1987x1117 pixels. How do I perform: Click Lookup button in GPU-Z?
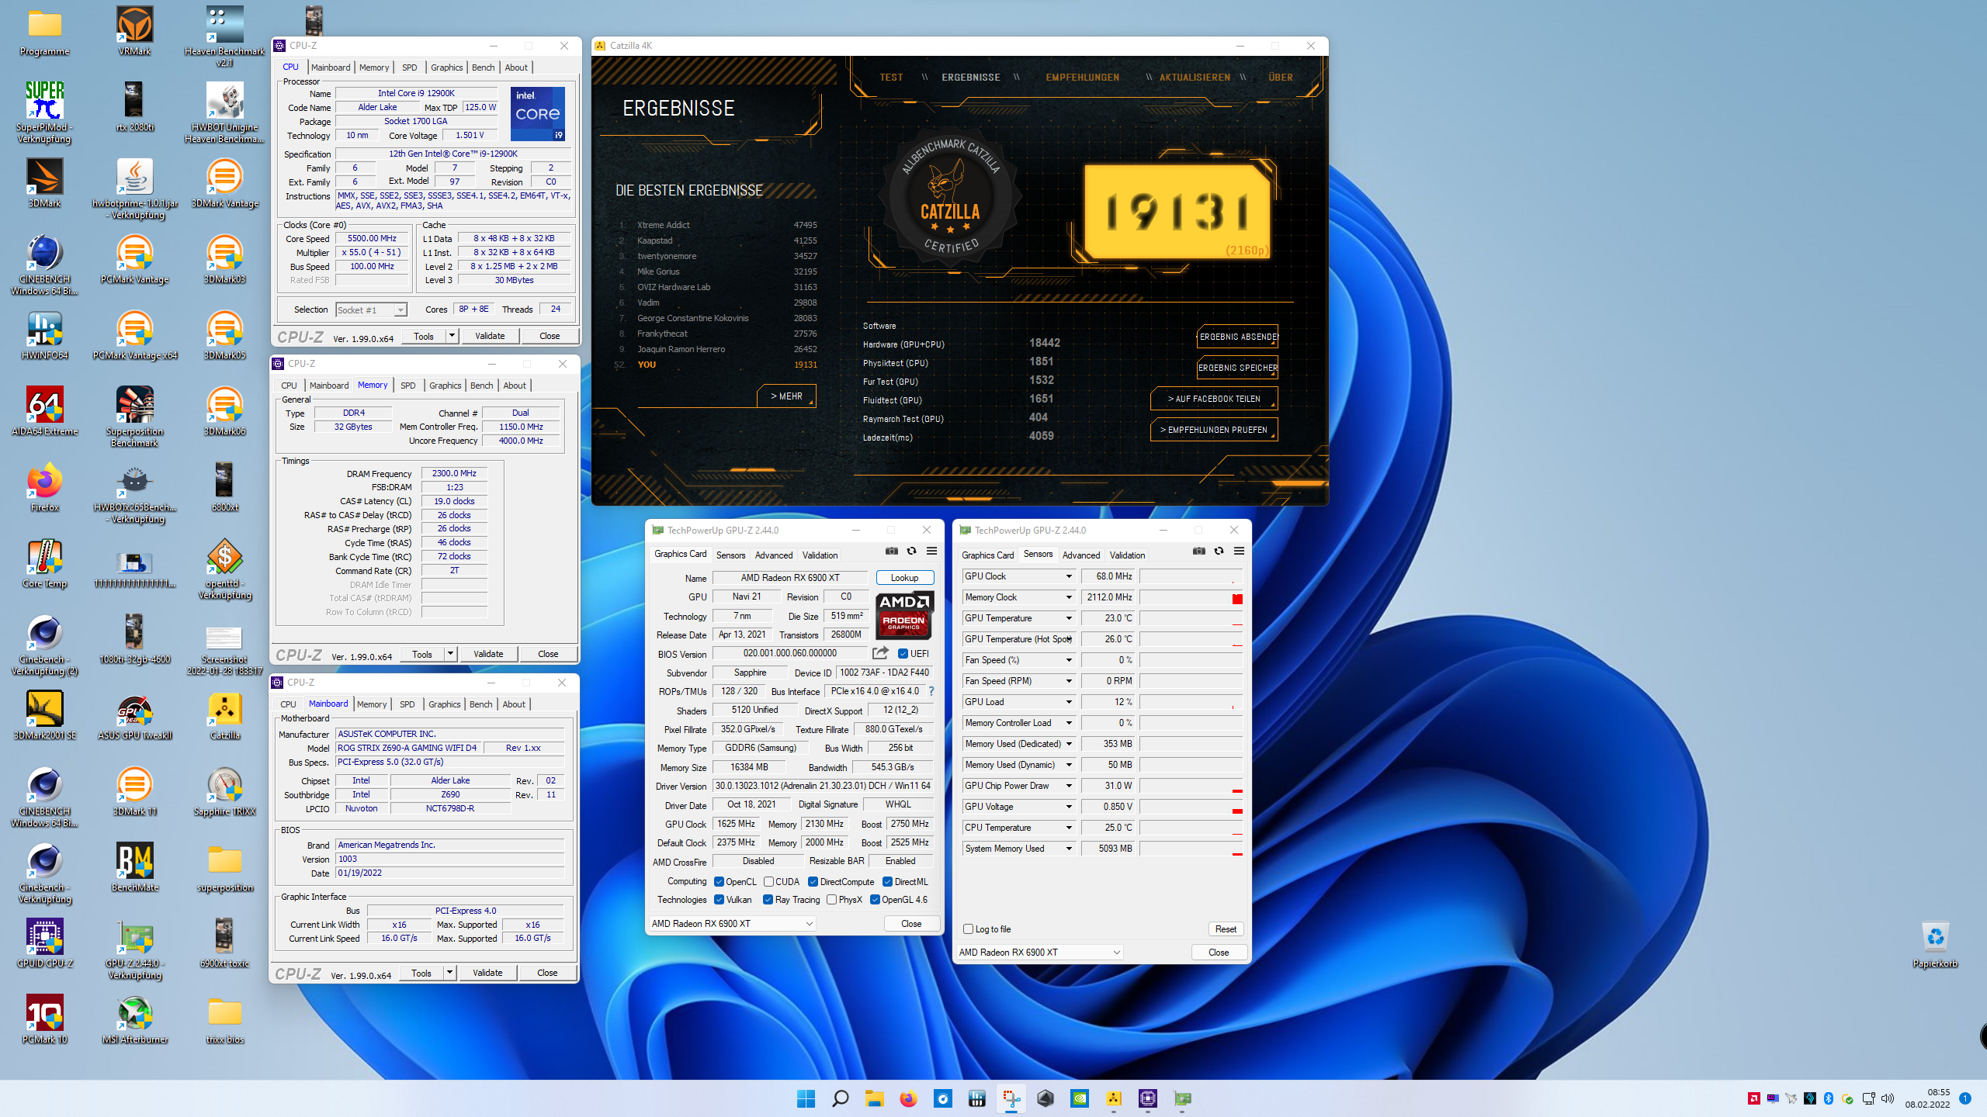coord(904,577)
